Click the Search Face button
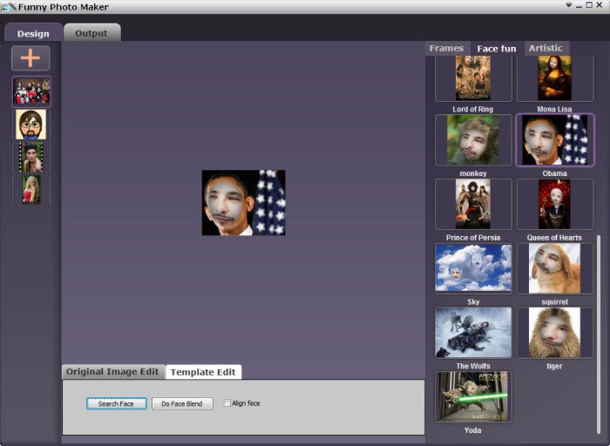Image resolution: width=610 pixels, height=446 pixels. (x=117, y=404)
